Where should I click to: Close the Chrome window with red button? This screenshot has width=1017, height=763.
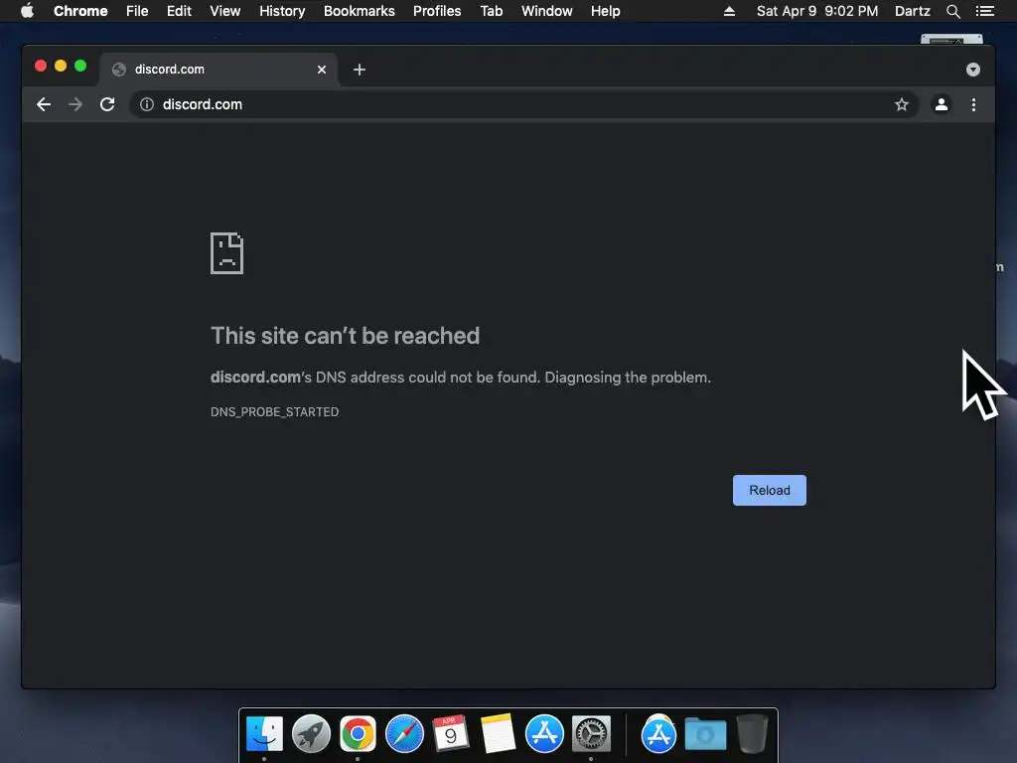40,66
